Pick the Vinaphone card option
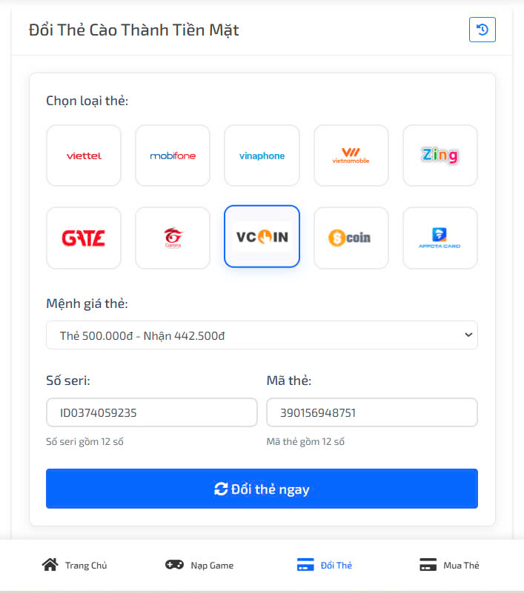Screen dimensions: 524x593 click(262, 155)
